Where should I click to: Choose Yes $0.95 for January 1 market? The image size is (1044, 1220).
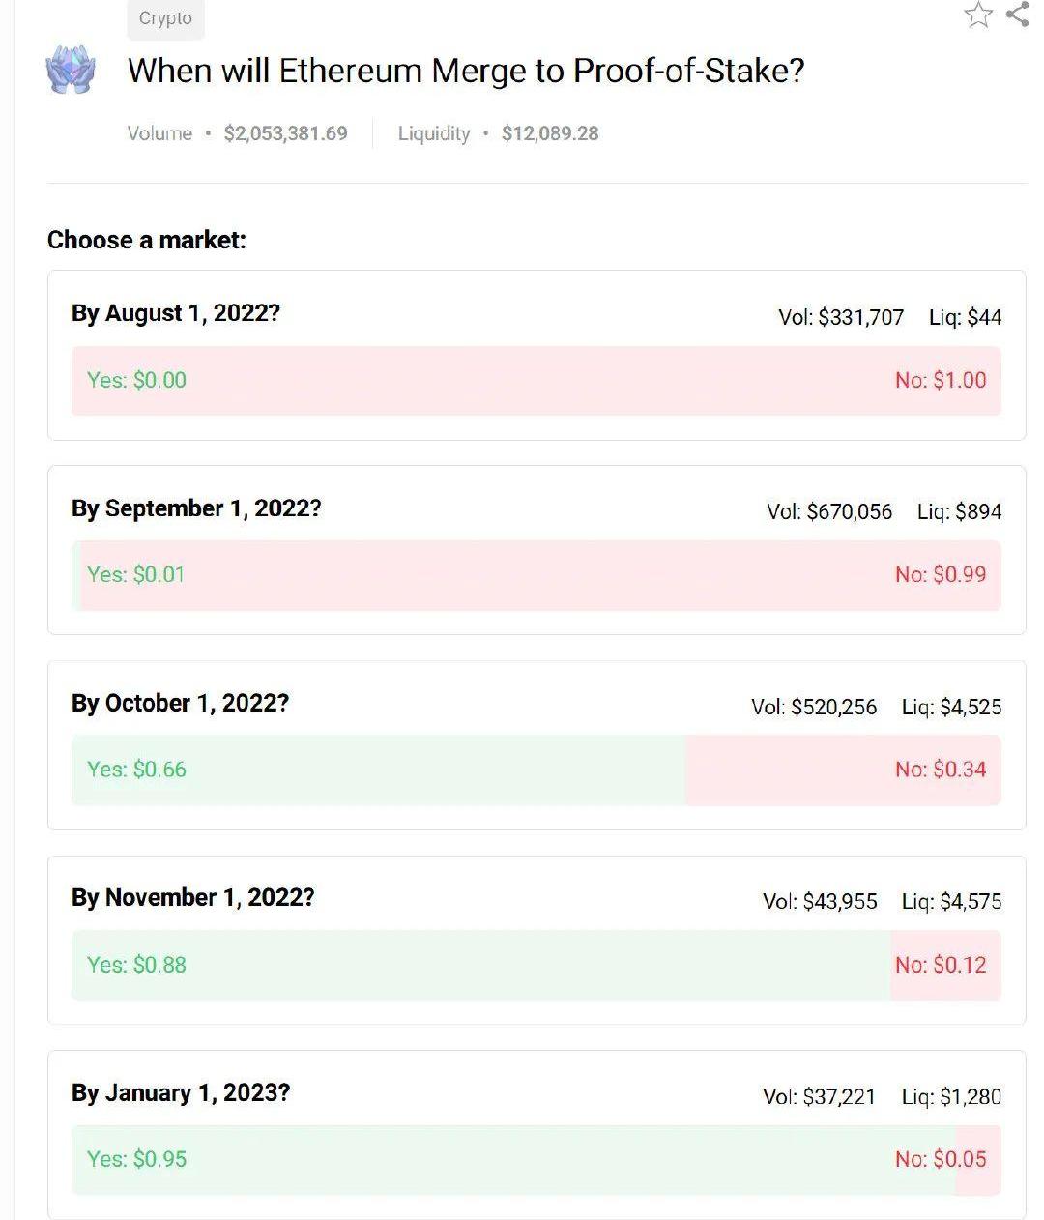pos(136,1159)
